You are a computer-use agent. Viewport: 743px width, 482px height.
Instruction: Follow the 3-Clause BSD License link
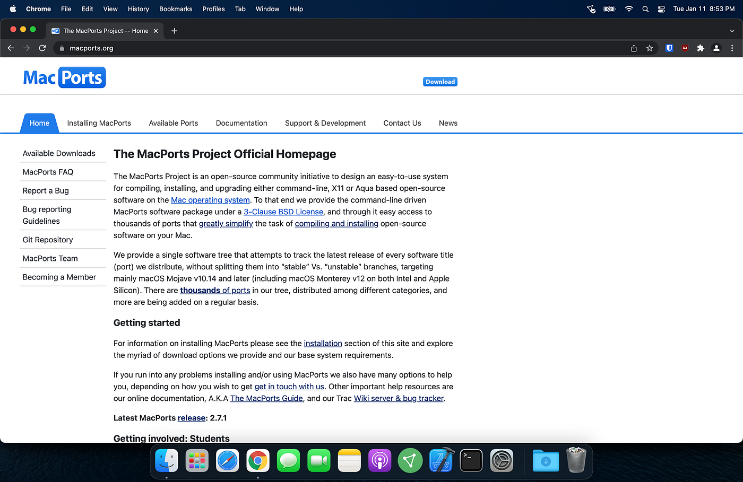(283, 212)
